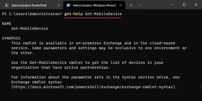The height and width of the screenshot is (101, 202).
Task: Click the PowerShell icon on first tab
Action: pyautogui.click(x=7, y=5)
